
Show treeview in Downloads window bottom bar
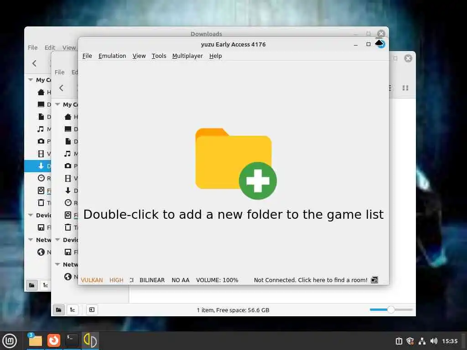45,285
